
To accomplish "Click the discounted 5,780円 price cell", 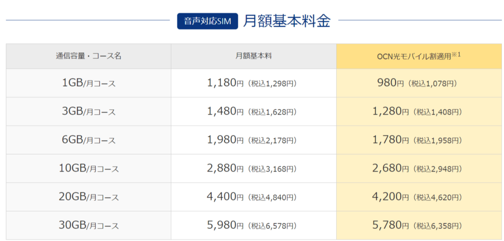I will pos(419,225).
